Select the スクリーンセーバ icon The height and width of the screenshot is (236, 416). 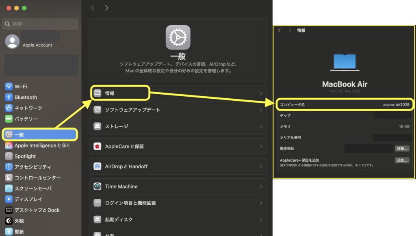[x=9, y=188]
